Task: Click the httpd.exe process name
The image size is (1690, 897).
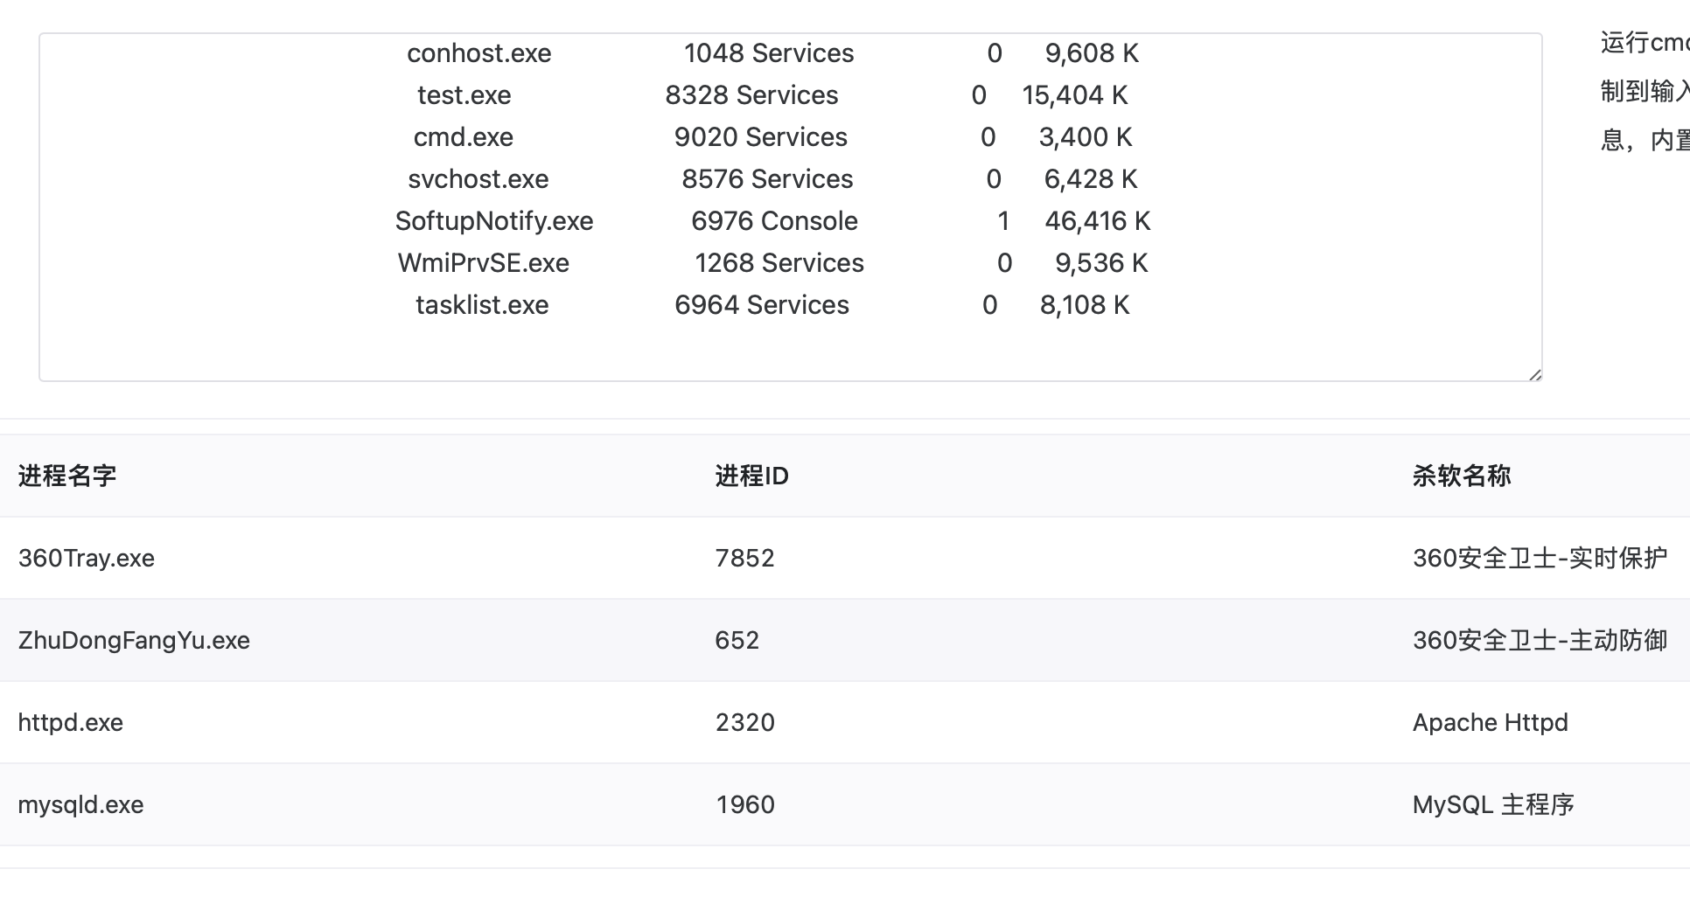Action: 71,722
